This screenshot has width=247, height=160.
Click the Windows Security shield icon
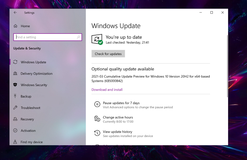click(x=15, y=85)
